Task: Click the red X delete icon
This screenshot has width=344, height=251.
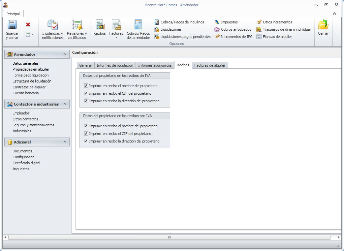Action: point(28,24)
